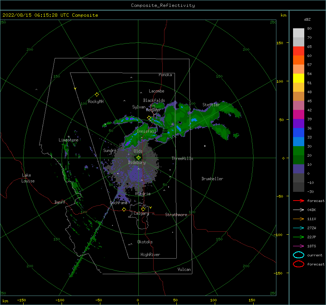Screen dimensions: 326x305
Task: Click the Okotoks town label
Action: tap(145, 242)
